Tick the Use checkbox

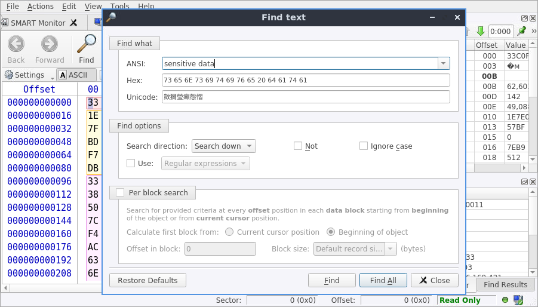click(131, 163)
